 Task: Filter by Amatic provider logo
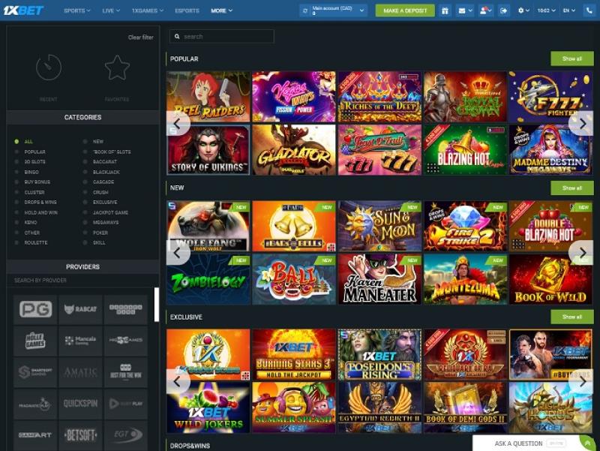80,372
